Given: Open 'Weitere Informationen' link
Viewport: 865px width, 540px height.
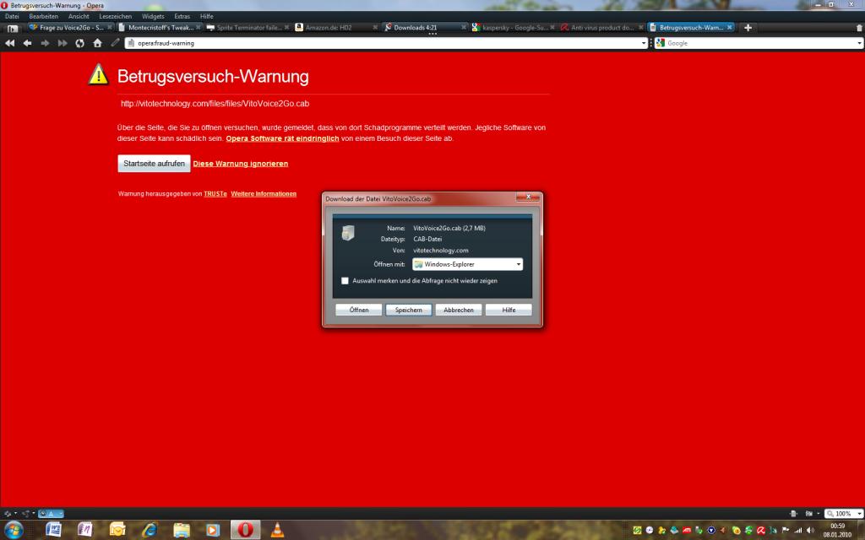Looking at the screenshot, I should point(264,194).
